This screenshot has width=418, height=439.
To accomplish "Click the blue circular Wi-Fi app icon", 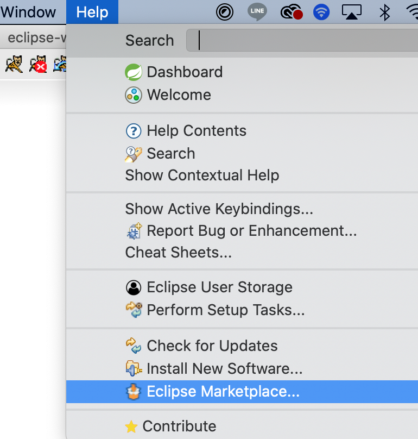I will coord(321,12).
